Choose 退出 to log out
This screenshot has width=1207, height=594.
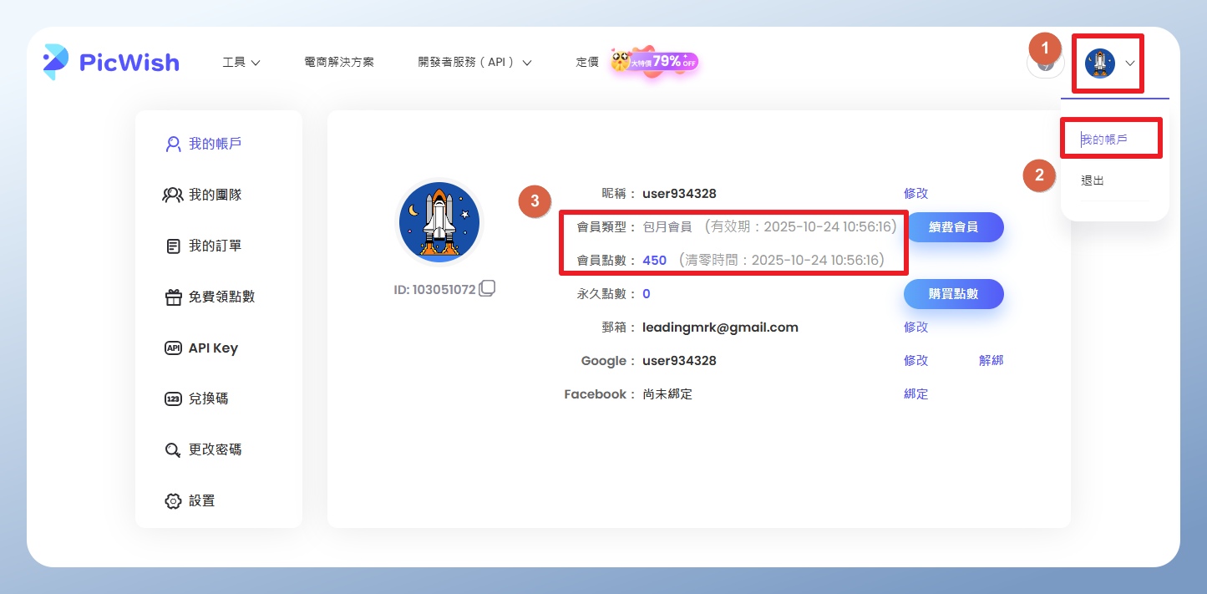[1093, 180]
